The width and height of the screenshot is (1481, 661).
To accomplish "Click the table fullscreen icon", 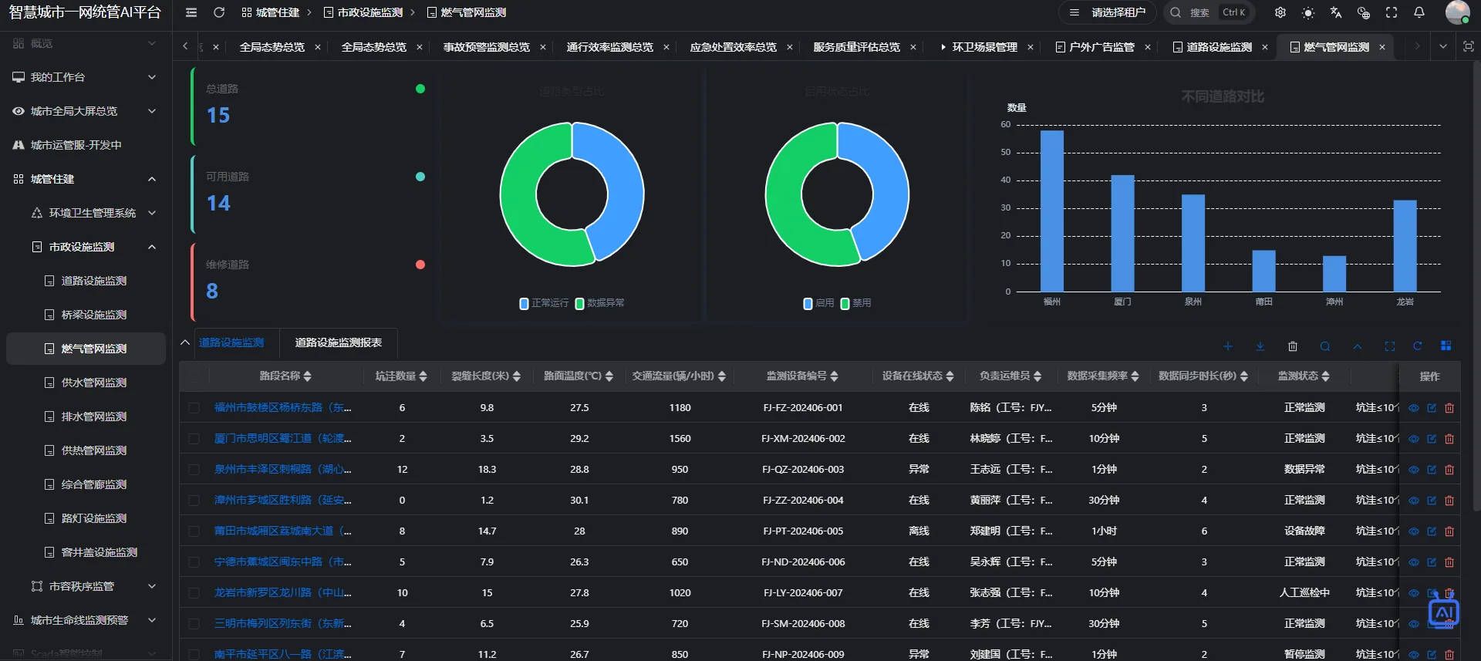I will pos(1390,346).
